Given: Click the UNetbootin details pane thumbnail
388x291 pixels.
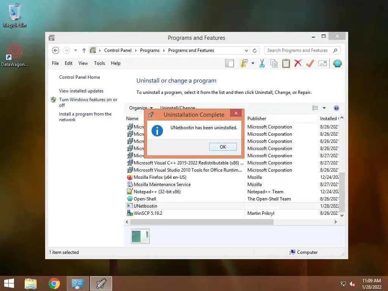Looking at the screenshot, I should (x=140, y=236).
